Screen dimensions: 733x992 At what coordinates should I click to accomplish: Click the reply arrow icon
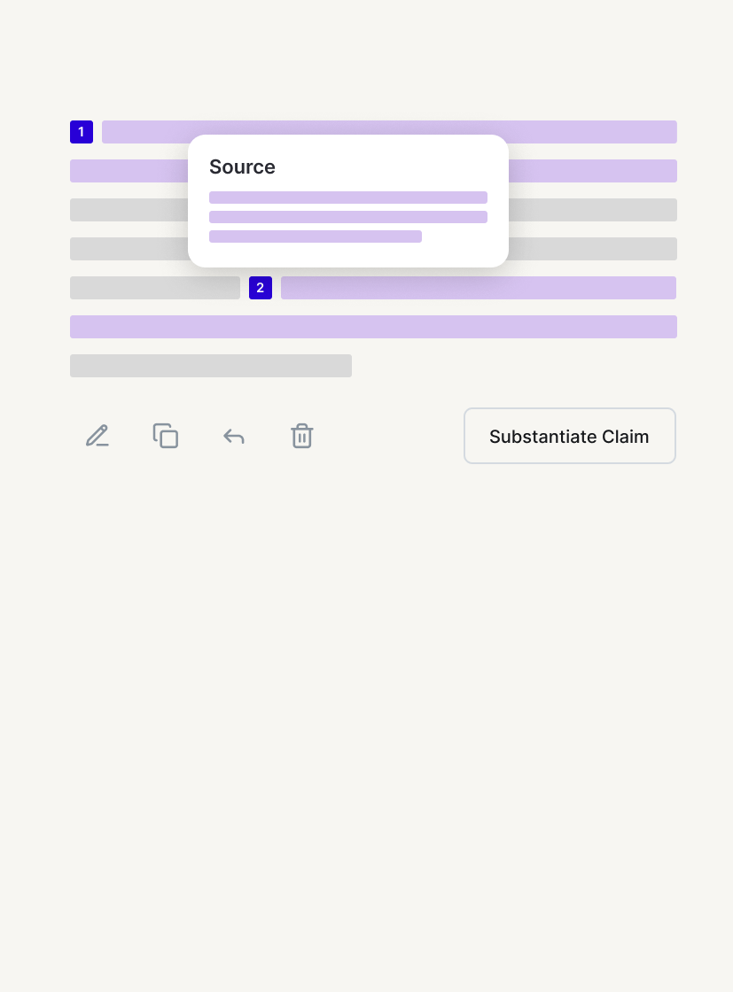(234, 436)
